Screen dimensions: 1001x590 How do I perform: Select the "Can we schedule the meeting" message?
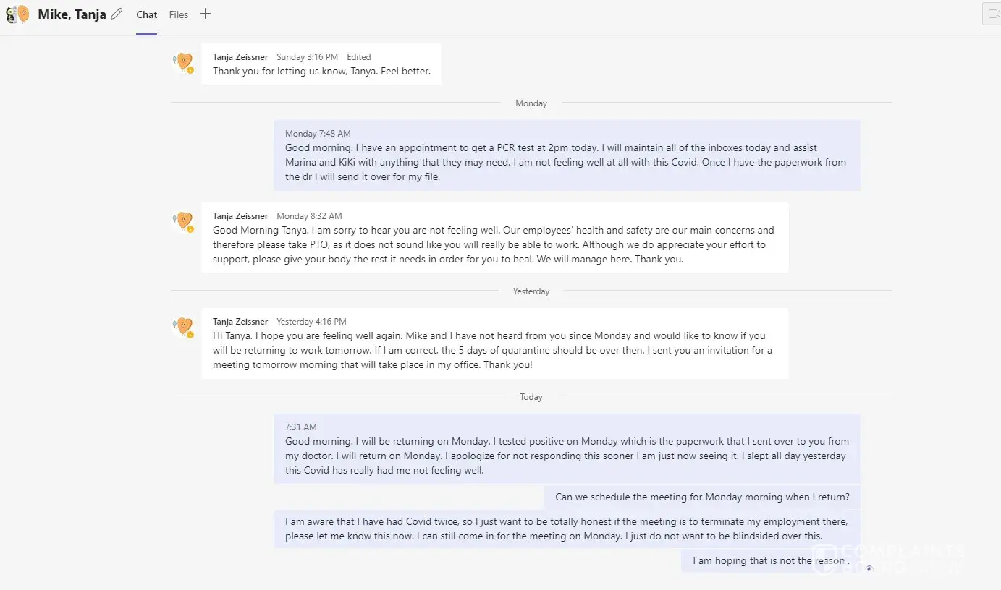[x=702, y=497]
